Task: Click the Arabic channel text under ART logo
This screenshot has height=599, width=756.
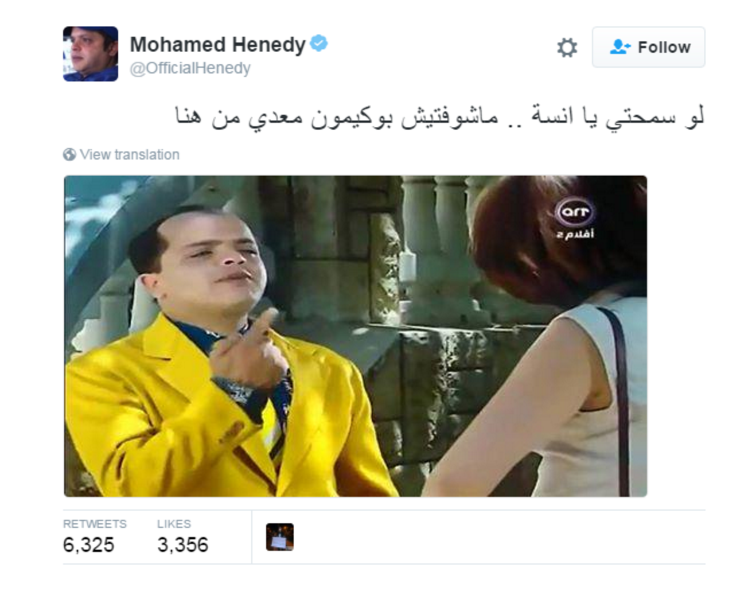Action: tap(575, 234)
